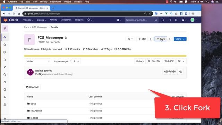
Task: Go back with browser back arrow
Action: 4,14
